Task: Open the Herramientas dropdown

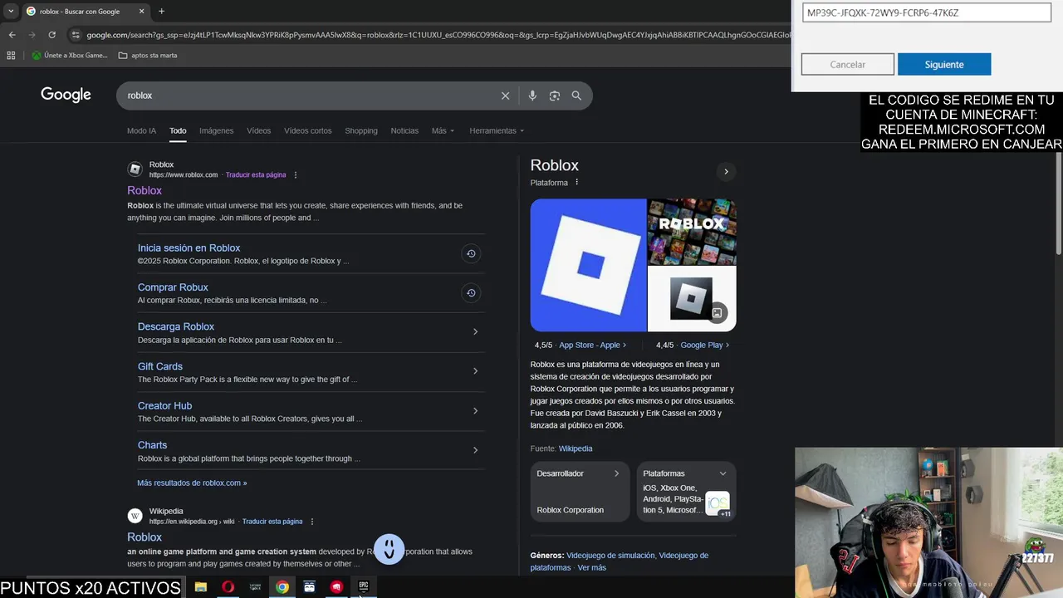Action: [496, 130]
